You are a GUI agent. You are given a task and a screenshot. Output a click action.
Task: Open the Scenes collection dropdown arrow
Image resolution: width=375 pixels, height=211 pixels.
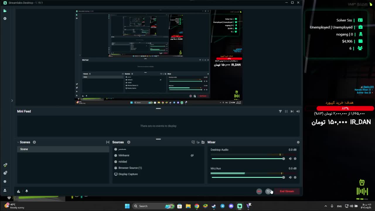[18, 142]
